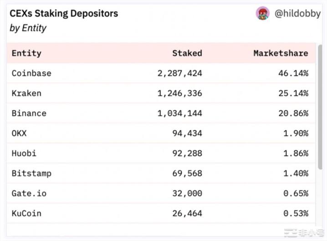Select the KuCoin entity cell

(x=26, y=213)
